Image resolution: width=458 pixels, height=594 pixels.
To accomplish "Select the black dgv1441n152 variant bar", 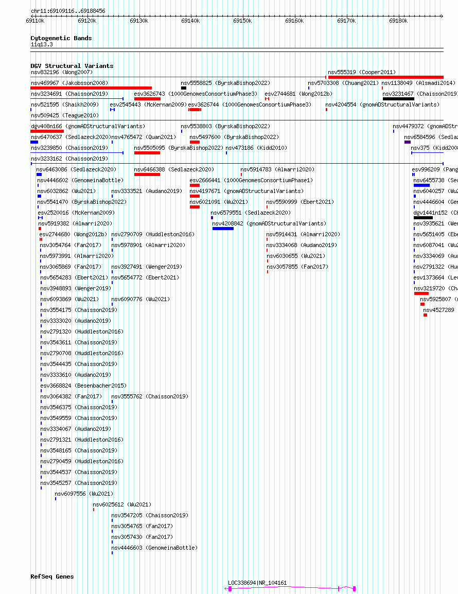I will (x=423, y=218).
